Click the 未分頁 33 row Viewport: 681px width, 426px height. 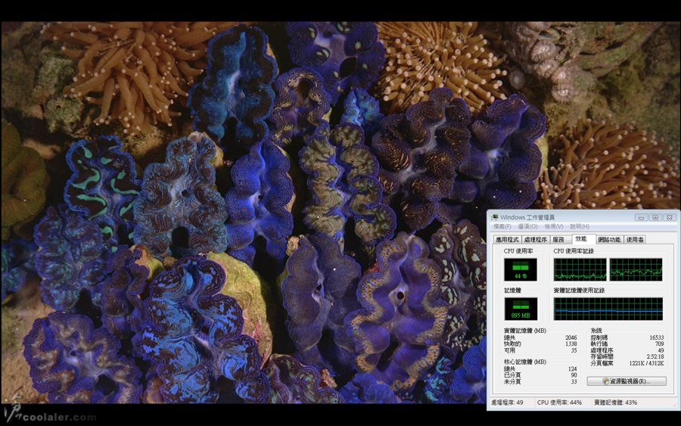540,381
